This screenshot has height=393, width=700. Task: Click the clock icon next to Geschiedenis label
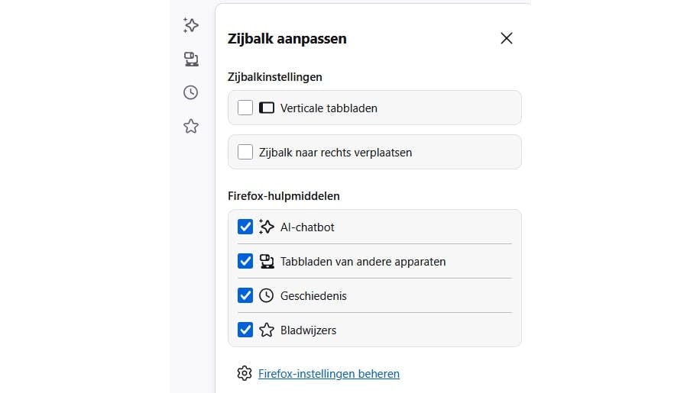(x=267, y=295)
